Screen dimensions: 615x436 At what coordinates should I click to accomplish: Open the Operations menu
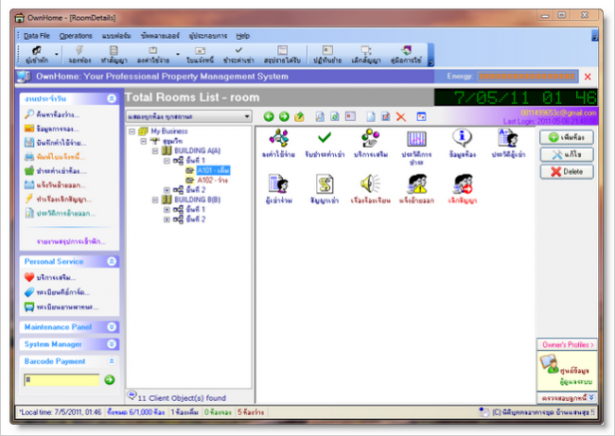click(x=76, y=36)
